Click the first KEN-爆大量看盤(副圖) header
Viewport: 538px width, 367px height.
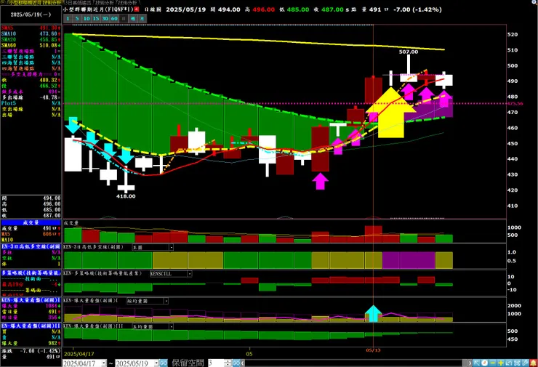(31, 299)
